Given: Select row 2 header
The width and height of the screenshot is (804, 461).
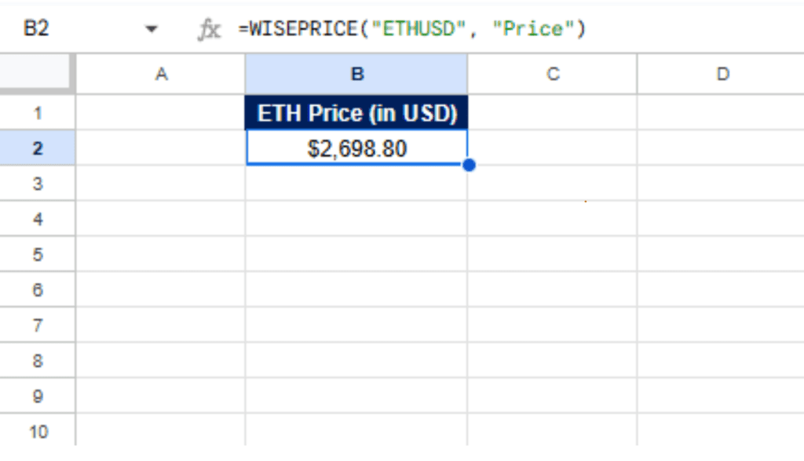Looking at the screenshot, I should [x=38, y=148].
